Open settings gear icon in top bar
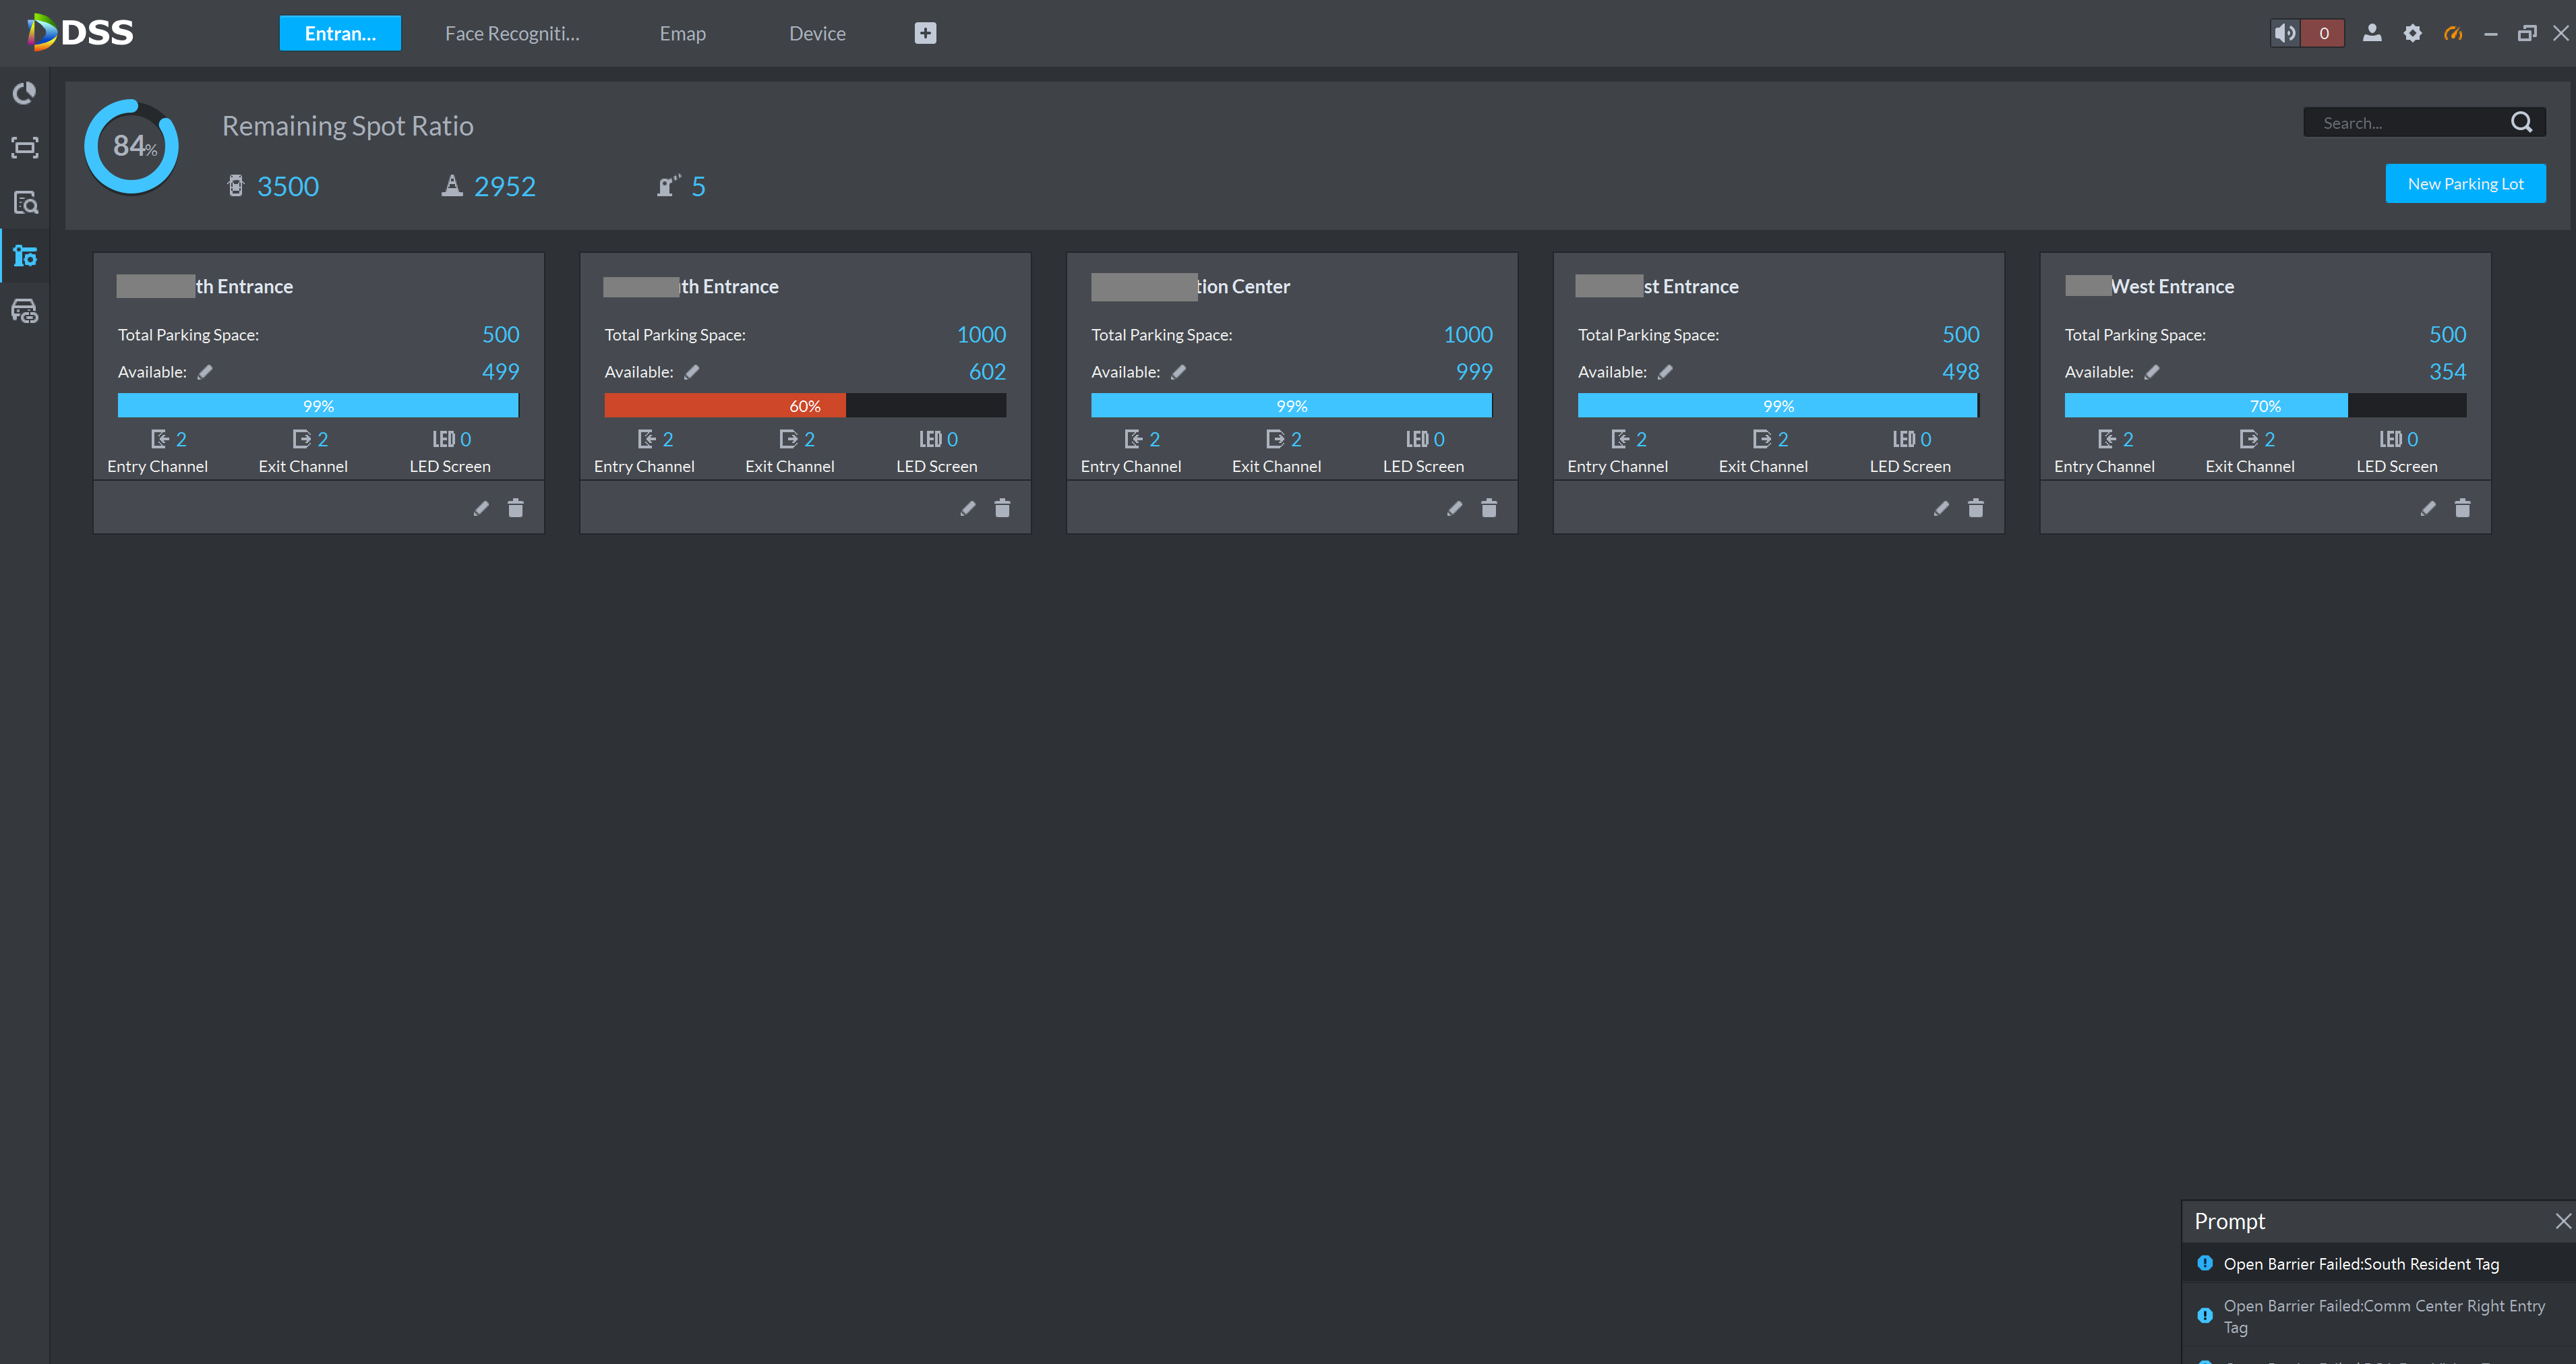The image size is (2576, 1364). tap(2412, 33)
